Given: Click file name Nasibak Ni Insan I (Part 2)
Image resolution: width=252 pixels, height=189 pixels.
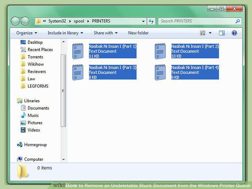Looking at the screenshot, I should pos(195,46).
